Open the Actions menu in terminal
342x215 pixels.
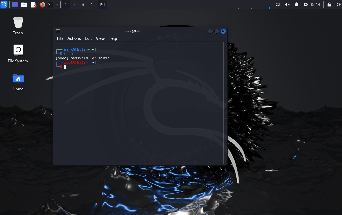click(74, 38)
